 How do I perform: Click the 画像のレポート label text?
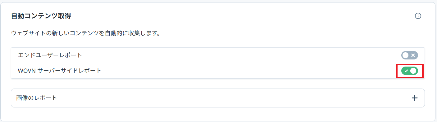[x=37, y=98]
